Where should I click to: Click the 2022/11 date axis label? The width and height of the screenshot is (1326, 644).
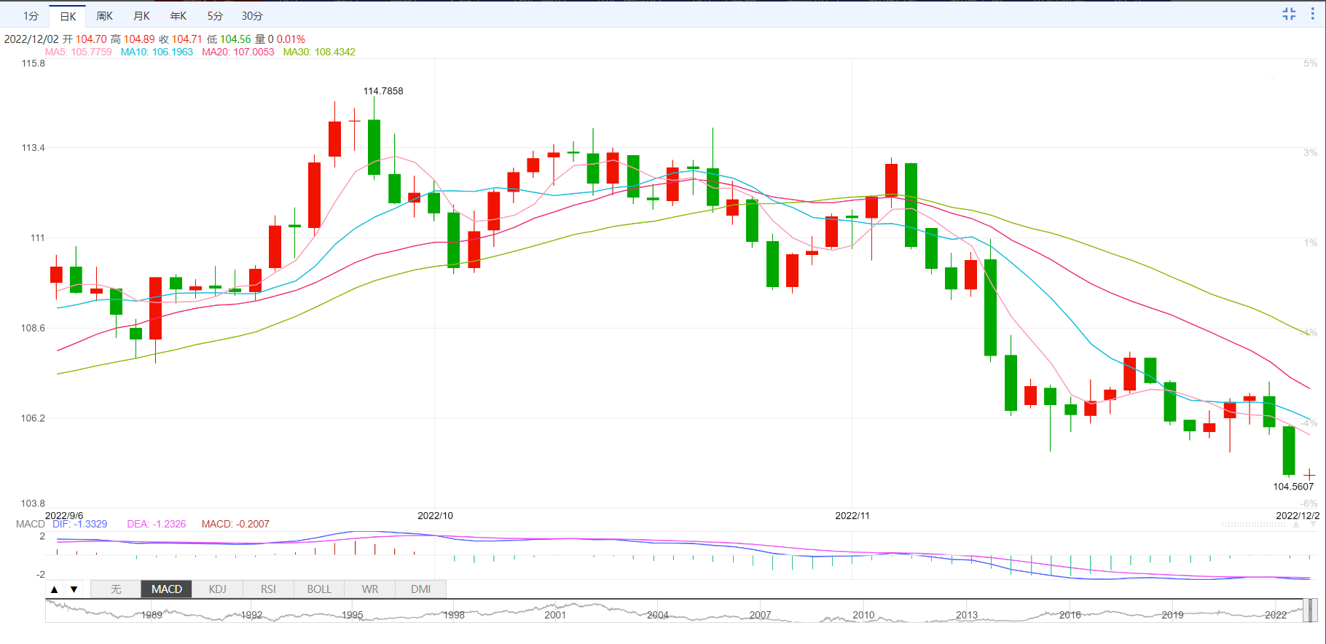point(852,515)
